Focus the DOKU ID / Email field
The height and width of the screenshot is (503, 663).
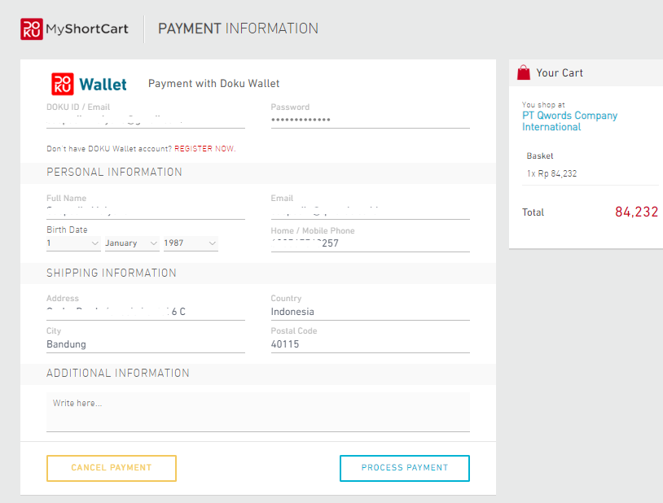(145, 120)
